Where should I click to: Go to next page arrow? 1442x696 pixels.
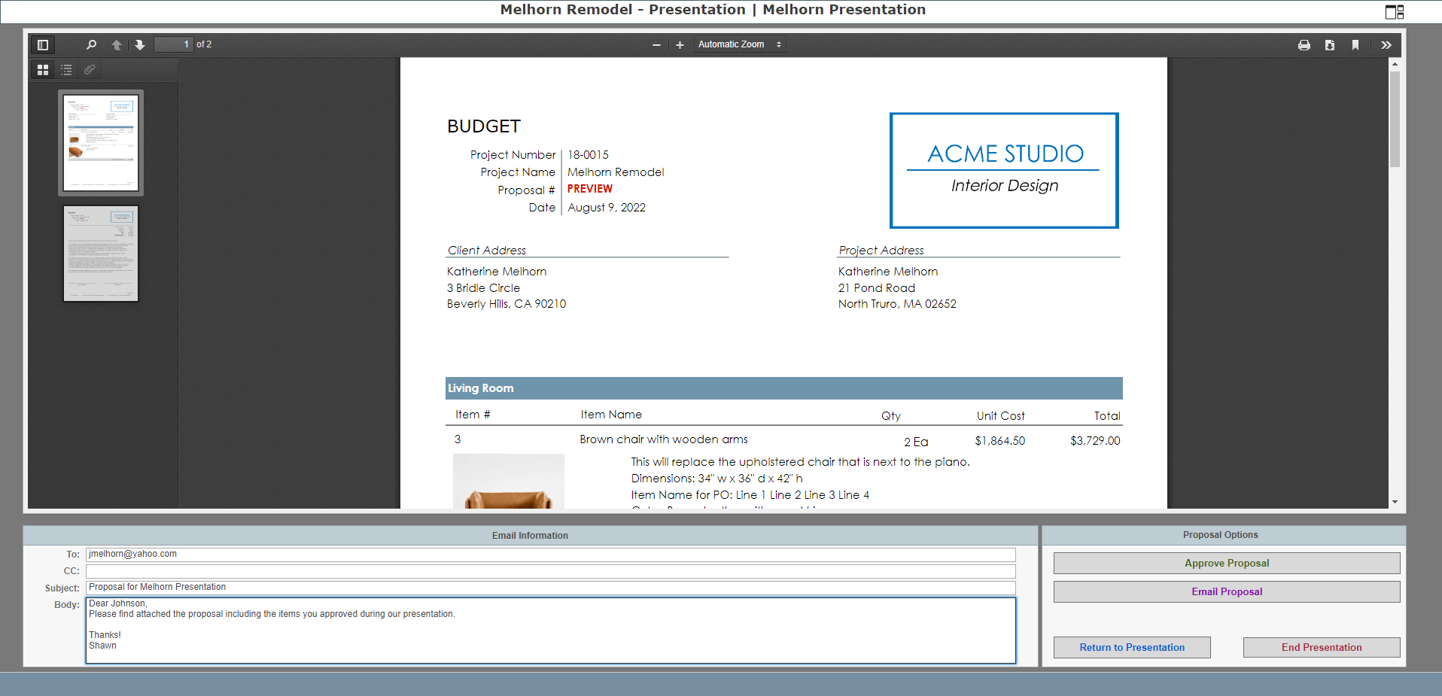[x=140, y=44]
